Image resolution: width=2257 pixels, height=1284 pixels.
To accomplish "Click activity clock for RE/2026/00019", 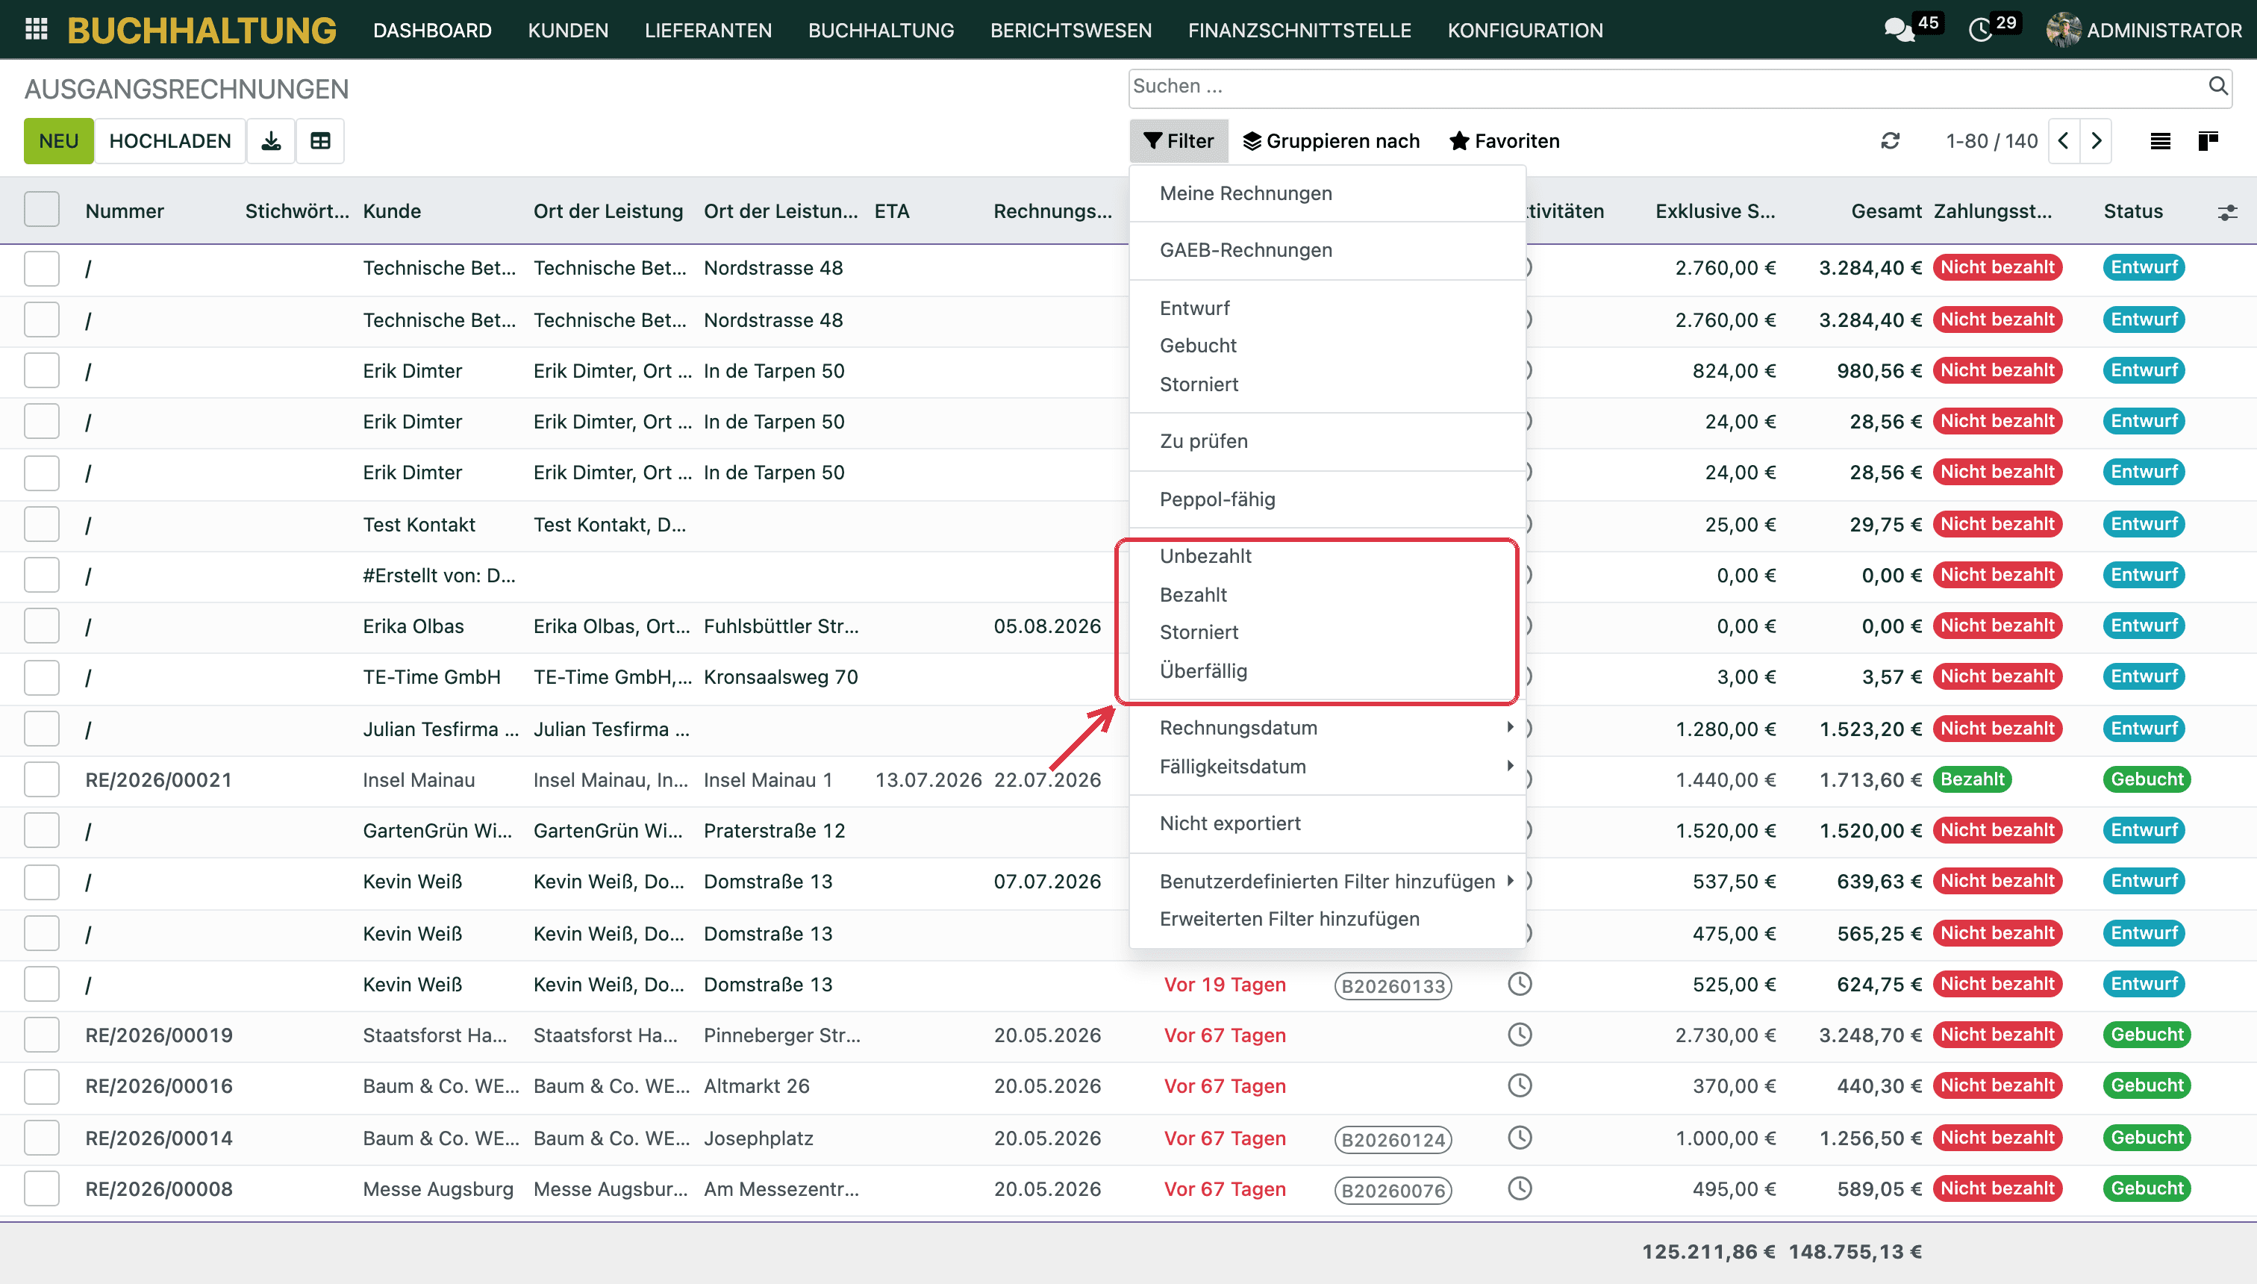I will 1520,1035.
